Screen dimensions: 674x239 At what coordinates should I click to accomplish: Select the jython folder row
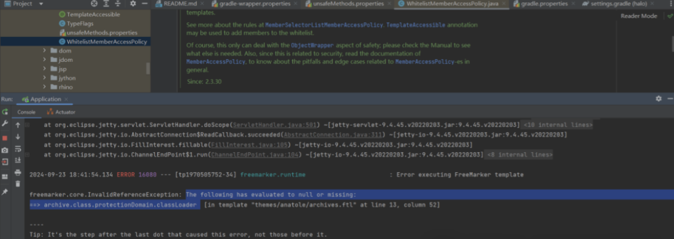pos(75,78)
